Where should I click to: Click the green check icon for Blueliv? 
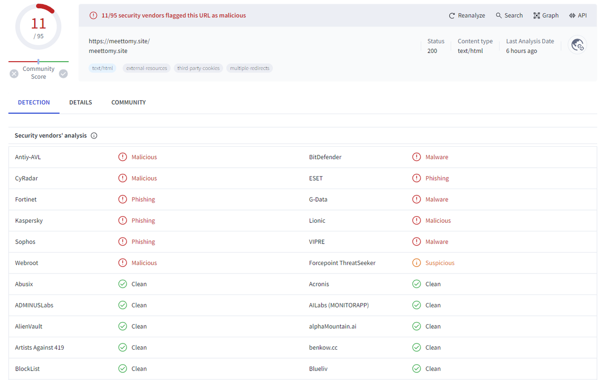coord(417,369)
